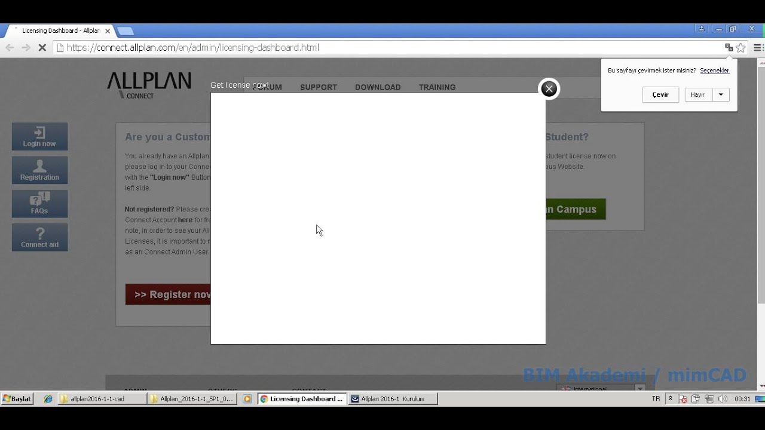The width and height of the screenshot is (765, 430).
Task: Click the Başlat start button
Action: tap(17, 398)
